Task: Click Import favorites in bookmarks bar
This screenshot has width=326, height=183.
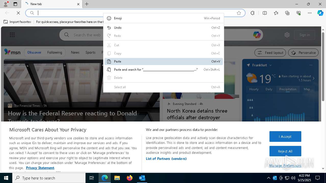Action: [17, 22]
